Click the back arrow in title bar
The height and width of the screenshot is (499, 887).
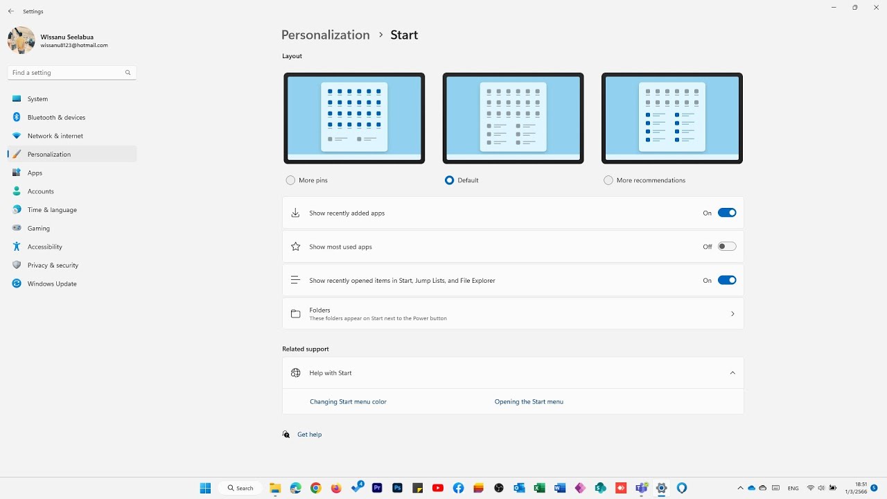pos(11,11)
